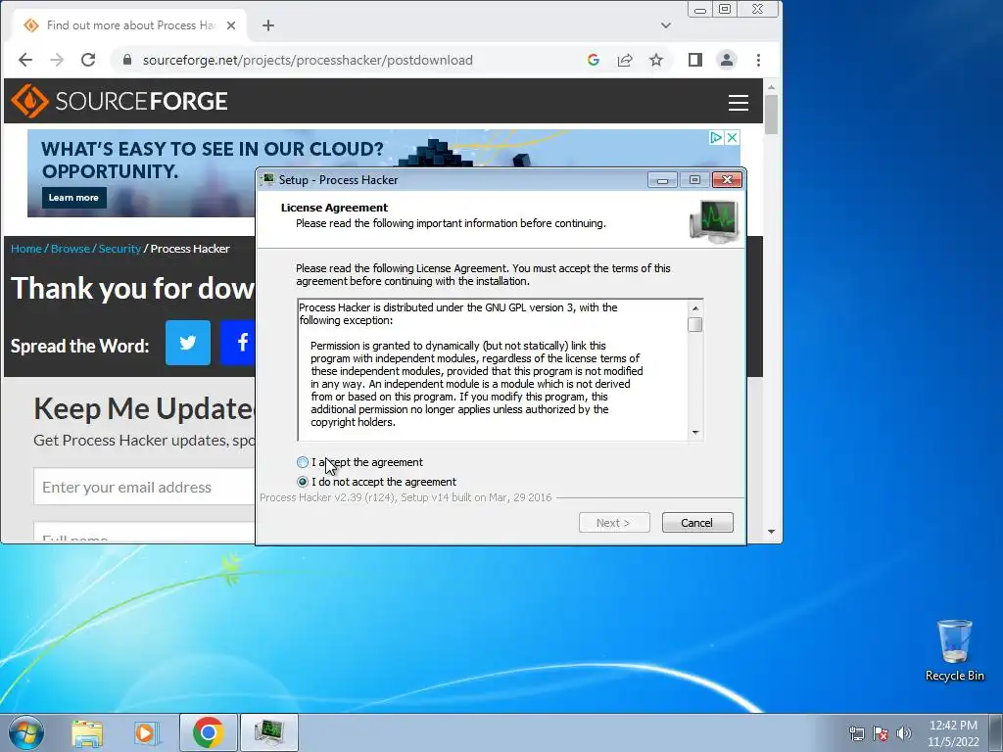This screenshot has width=1003, height=752.
Task: Click the SourceForge logo
Action: pos(119,101)
